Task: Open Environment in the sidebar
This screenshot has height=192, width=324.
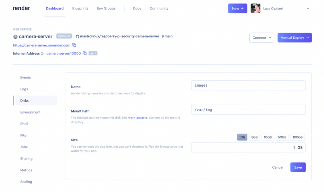Action: click(30, 112)
